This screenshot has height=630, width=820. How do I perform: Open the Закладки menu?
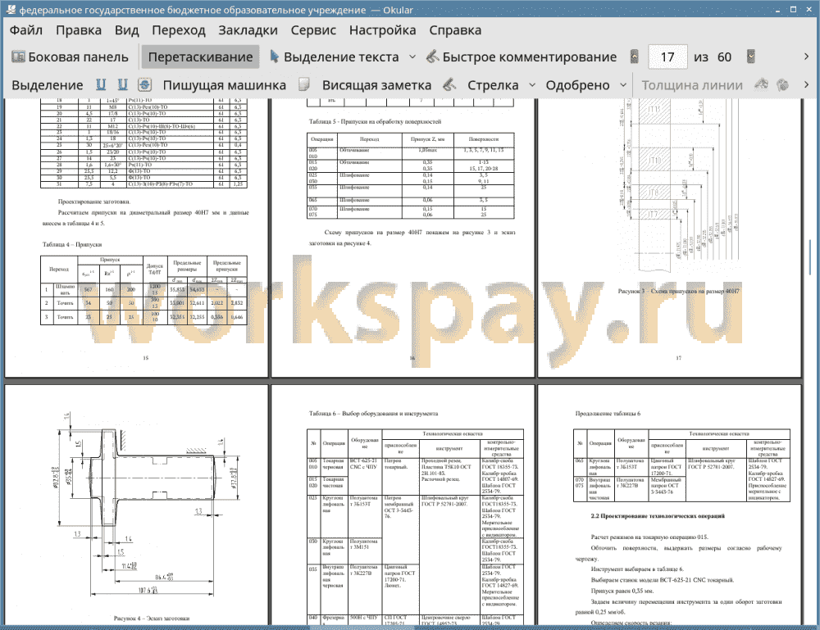[248, 30]
